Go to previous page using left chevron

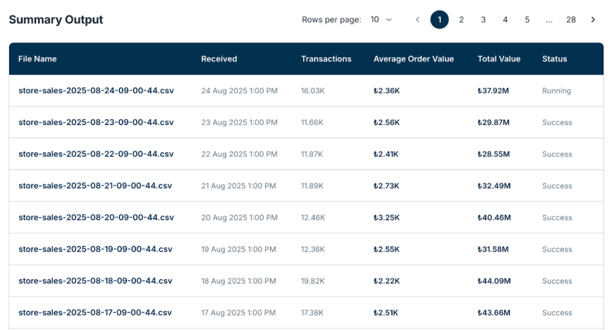[x=417, y=20]
